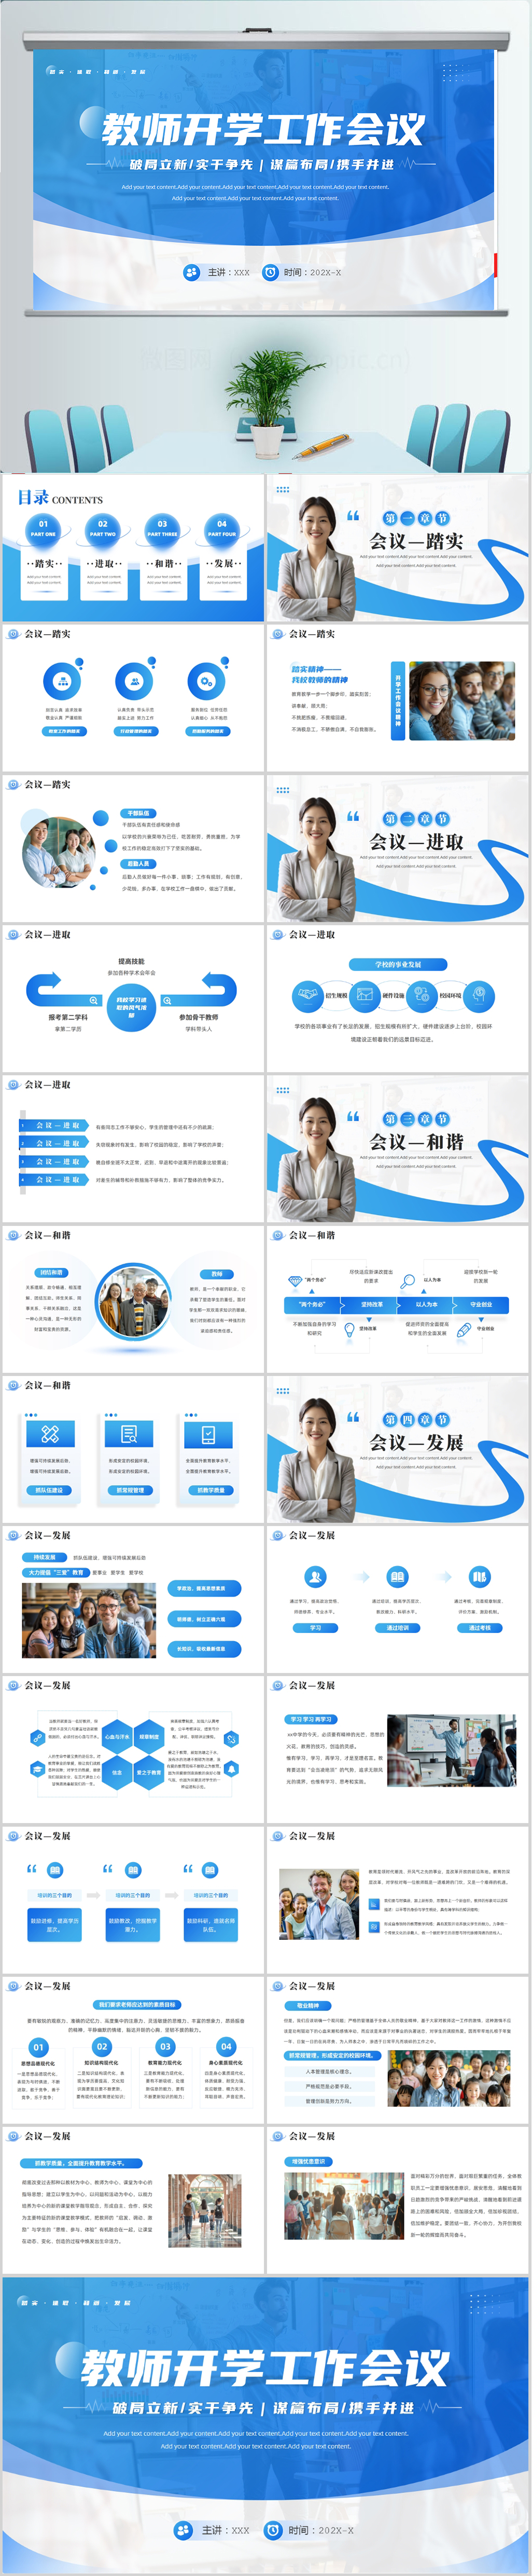
Task: Click the 通过考核 label button
Action: [x=479, y=1627]
